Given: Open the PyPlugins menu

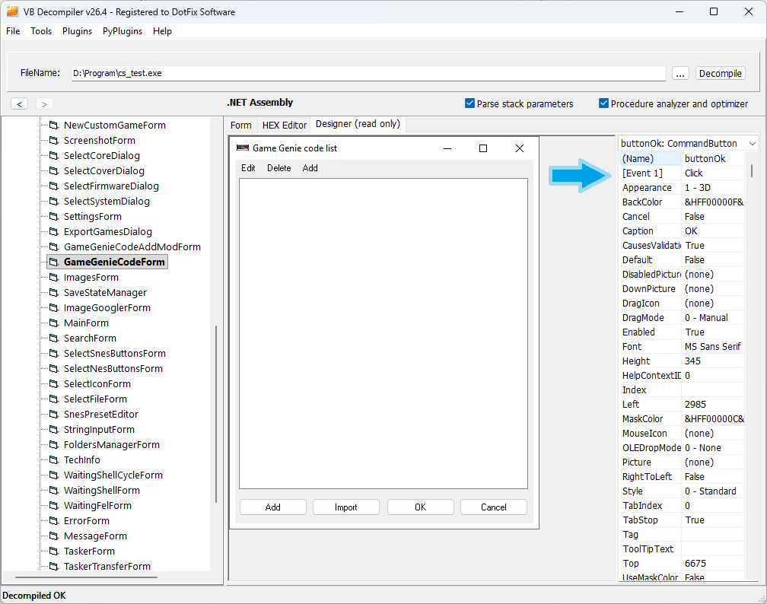Looking at the screenshot, I should [123, 31].
